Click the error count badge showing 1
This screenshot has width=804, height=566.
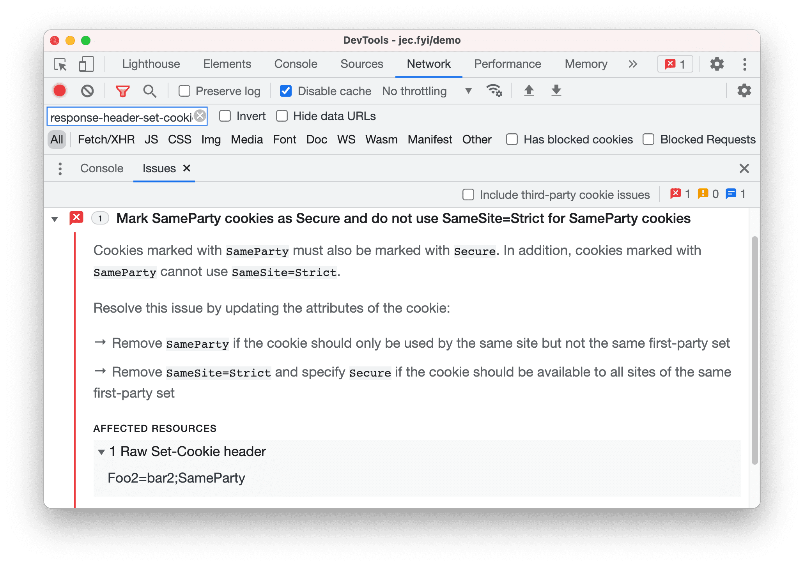(x=674, y=64)
